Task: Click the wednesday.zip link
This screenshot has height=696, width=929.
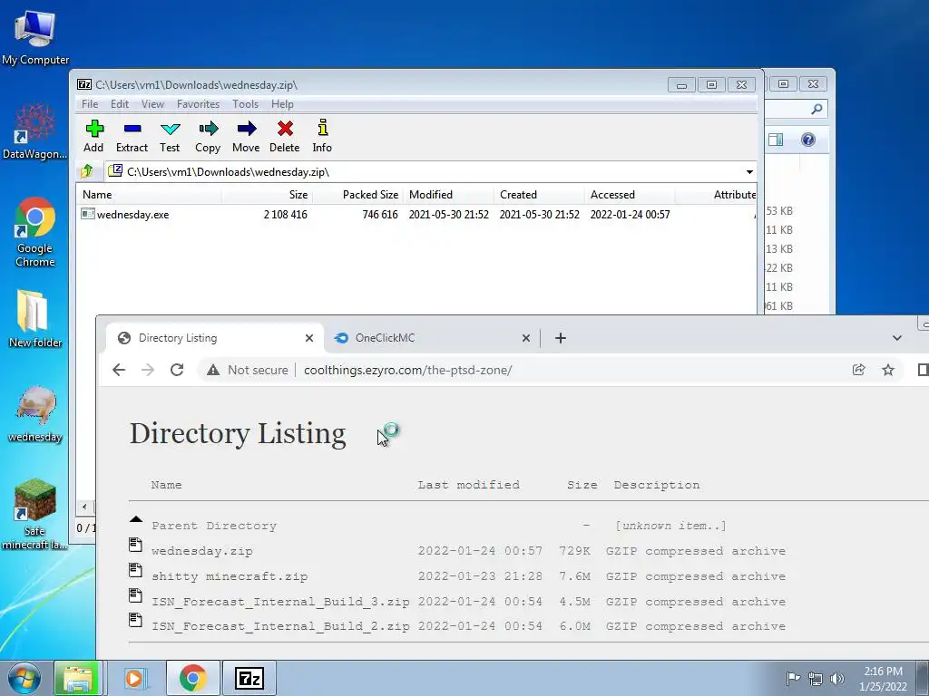Action: tap(202, 551)
